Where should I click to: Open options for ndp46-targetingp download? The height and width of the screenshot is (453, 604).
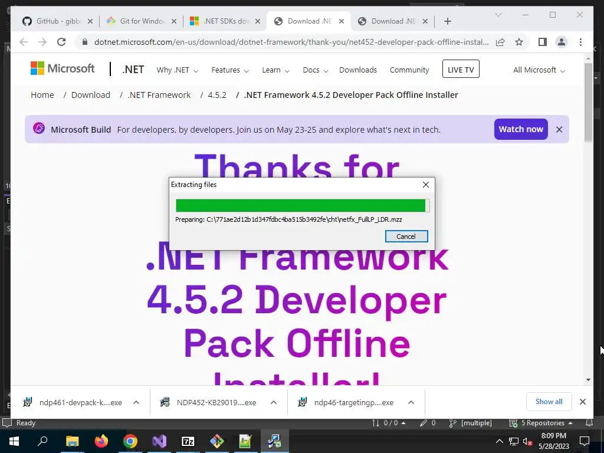pos(411,402)
